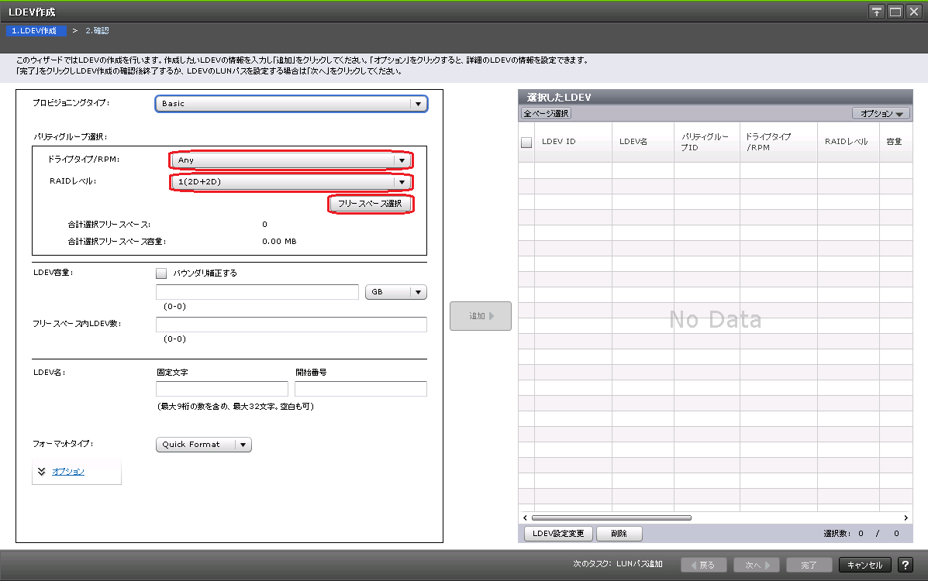This screenshot has height=581, width=928.
Task: Expand the オプション link section
Action: coord(68,471)
